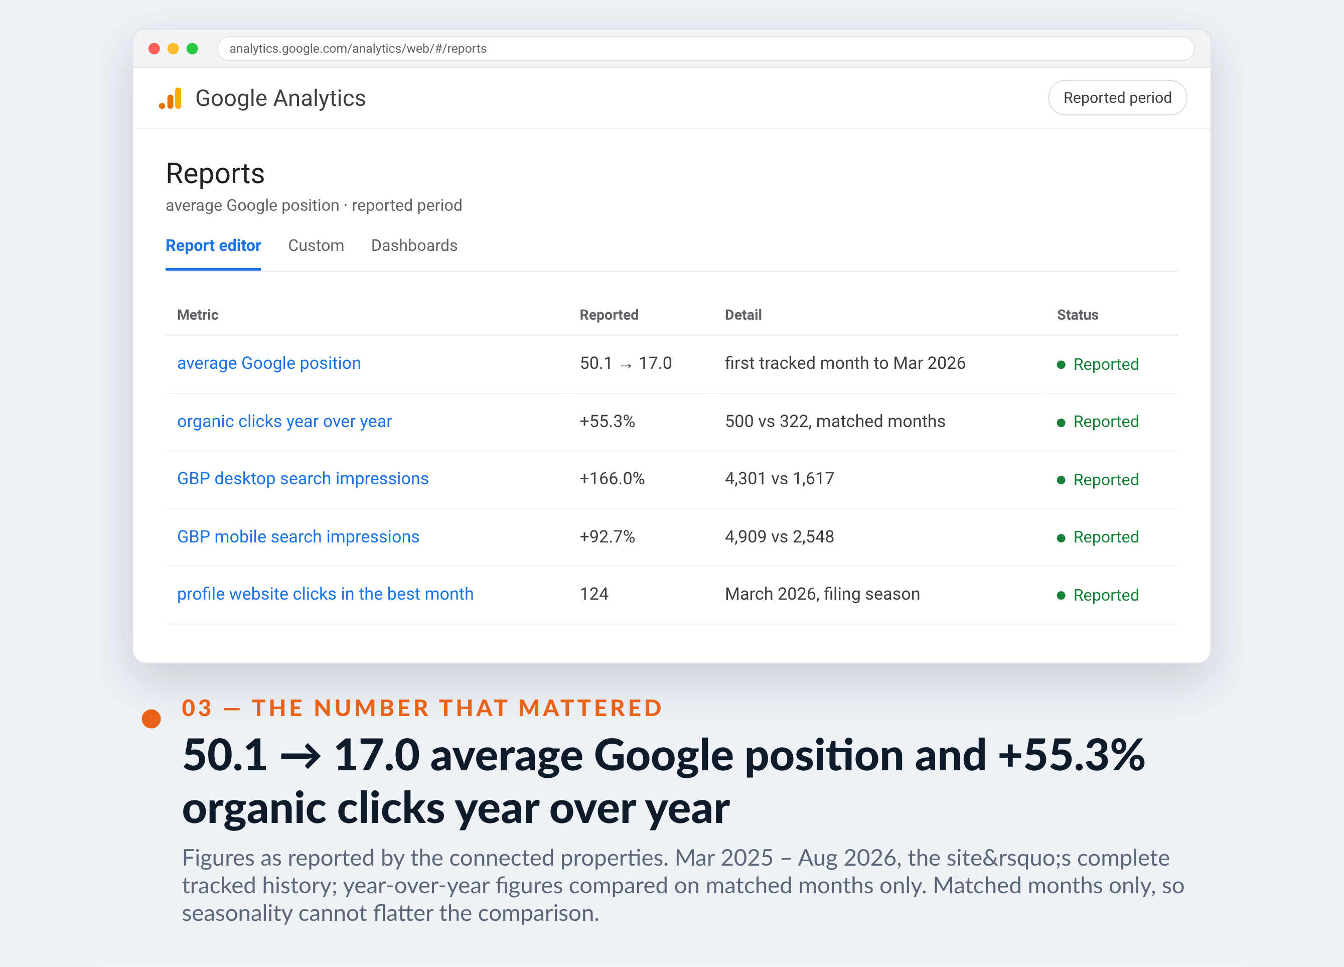
Task: Click the Google Analytics logo icon
Action: click(170, 98)
